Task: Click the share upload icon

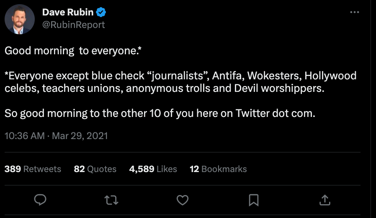Action: [x=324, y=200]
